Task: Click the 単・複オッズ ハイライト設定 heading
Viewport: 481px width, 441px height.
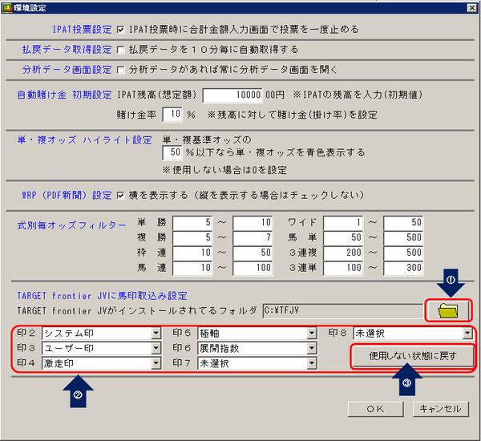Action: pos(85,140)
